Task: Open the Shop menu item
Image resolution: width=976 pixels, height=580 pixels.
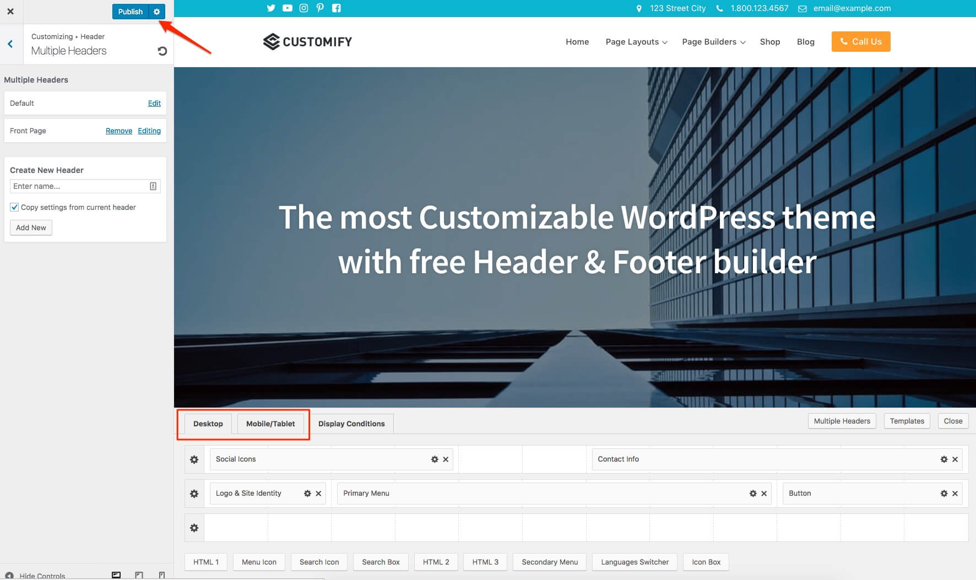Action: point(769,42)
